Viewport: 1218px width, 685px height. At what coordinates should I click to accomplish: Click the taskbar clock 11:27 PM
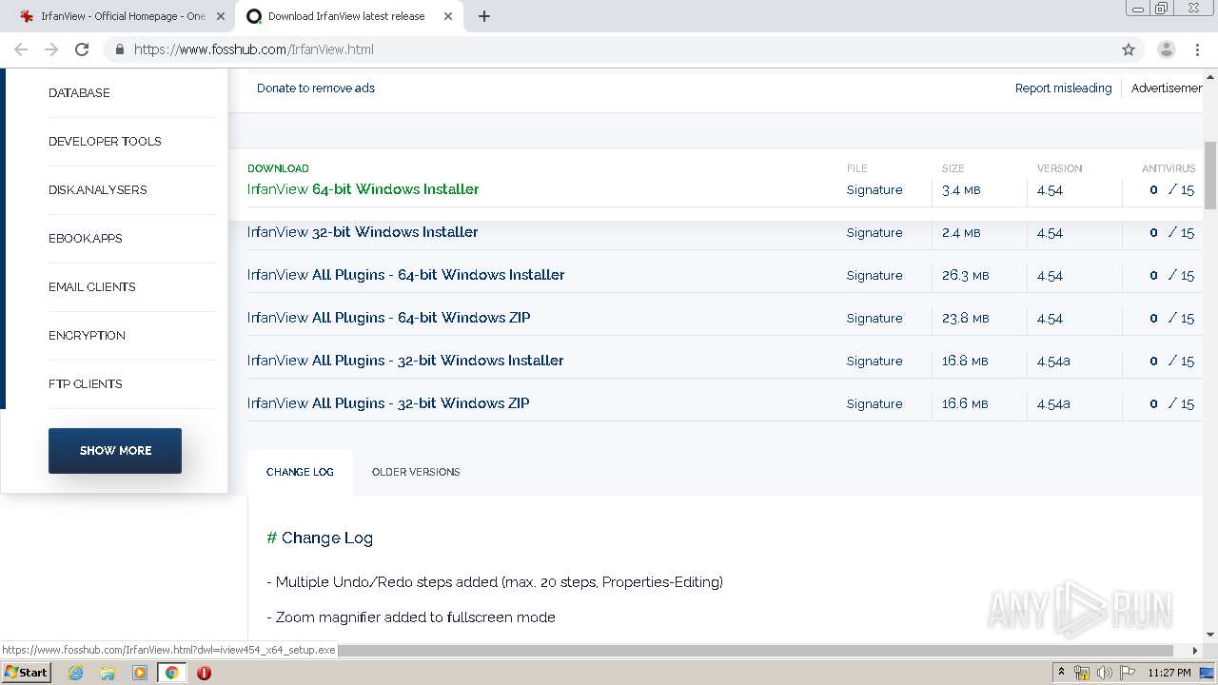[1169, 673]
